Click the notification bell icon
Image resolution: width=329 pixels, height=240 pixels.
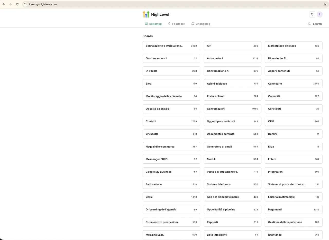click(312, 14)
